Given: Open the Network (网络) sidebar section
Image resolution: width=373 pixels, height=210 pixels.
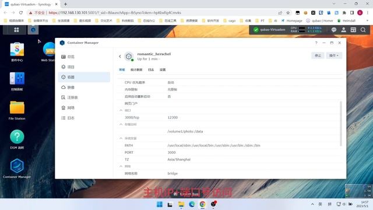Looking at the screenshot, I should pyautogui.click(x=84, y=108).
